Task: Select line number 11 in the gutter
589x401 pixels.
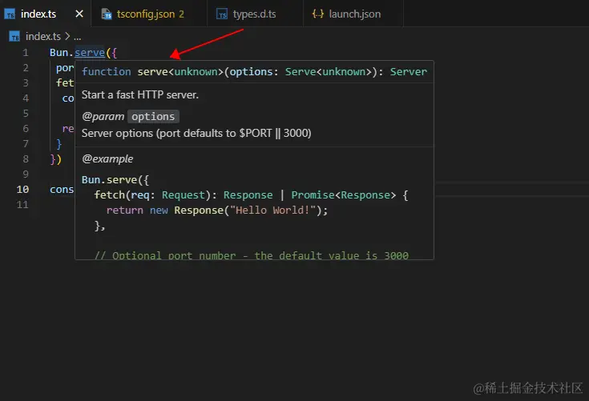Action: pos(22,204)
